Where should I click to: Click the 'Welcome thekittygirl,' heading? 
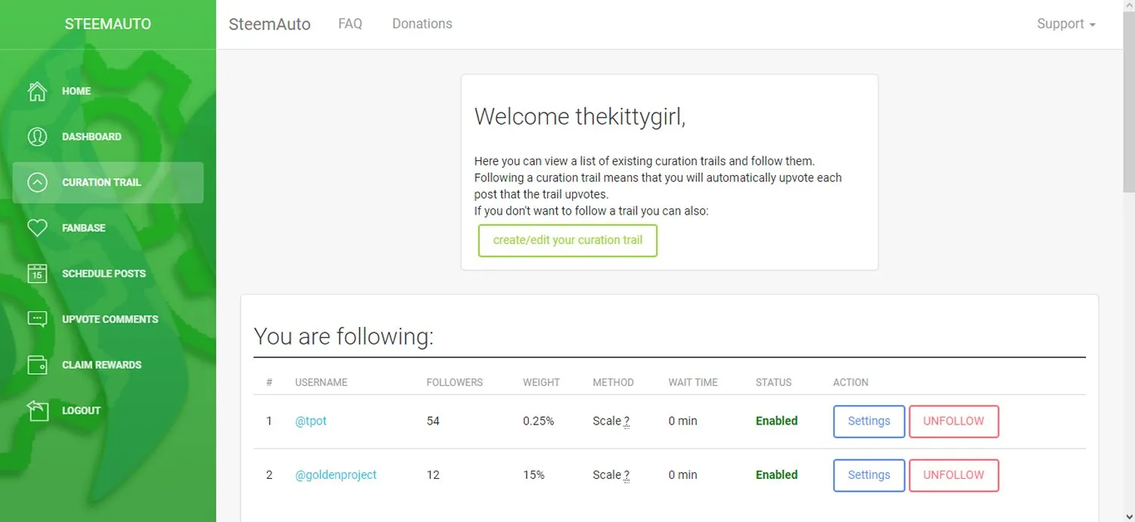coord(580,116)
